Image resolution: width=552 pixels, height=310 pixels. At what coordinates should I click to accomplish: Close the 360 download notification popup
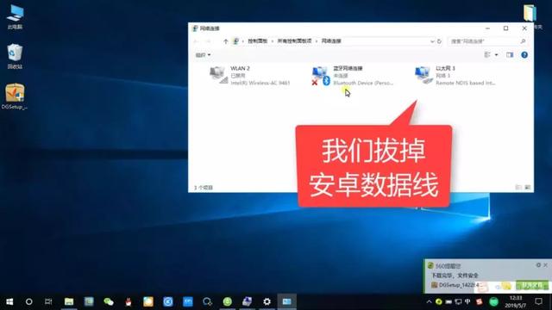tap(546, 265)
